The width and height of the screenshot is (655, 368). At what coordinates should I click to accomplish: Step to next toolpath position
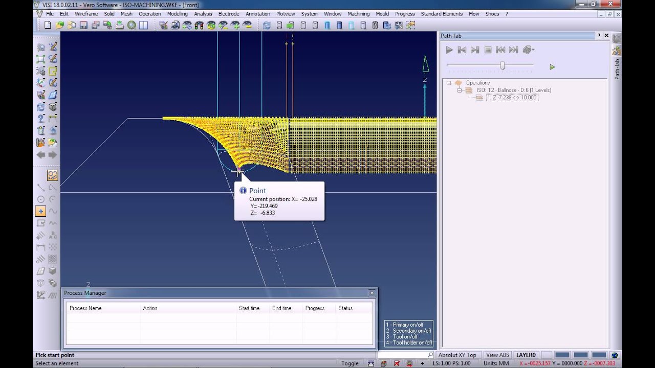click(475, 50)
